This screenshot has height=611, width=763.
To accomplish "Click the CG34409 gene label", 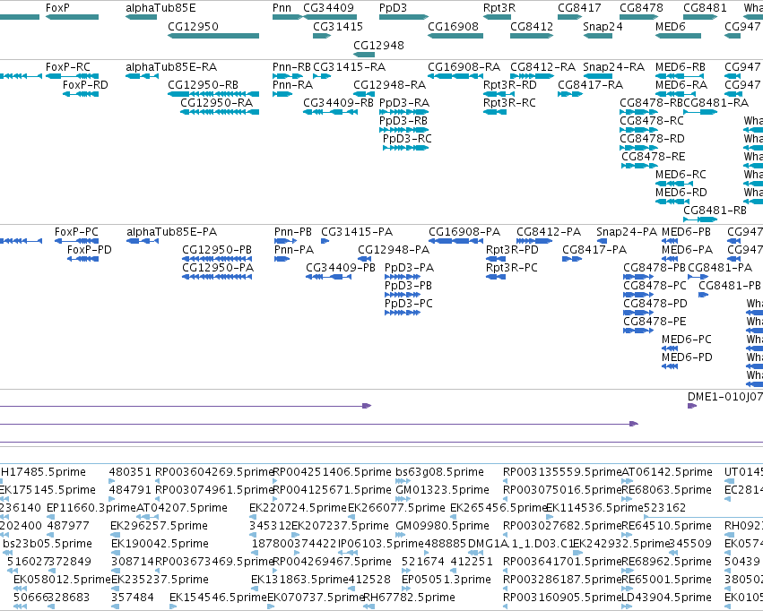I will coord(328,8).
